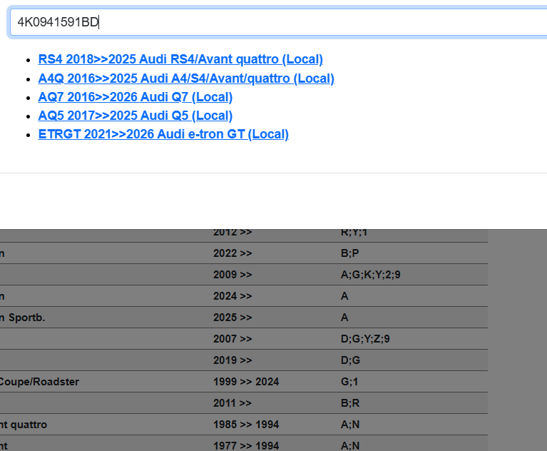Select the AQ7 Audi Q7 result
Image resolution: width=547 pixels, height=451 pixels.
(x=135, y=97)
